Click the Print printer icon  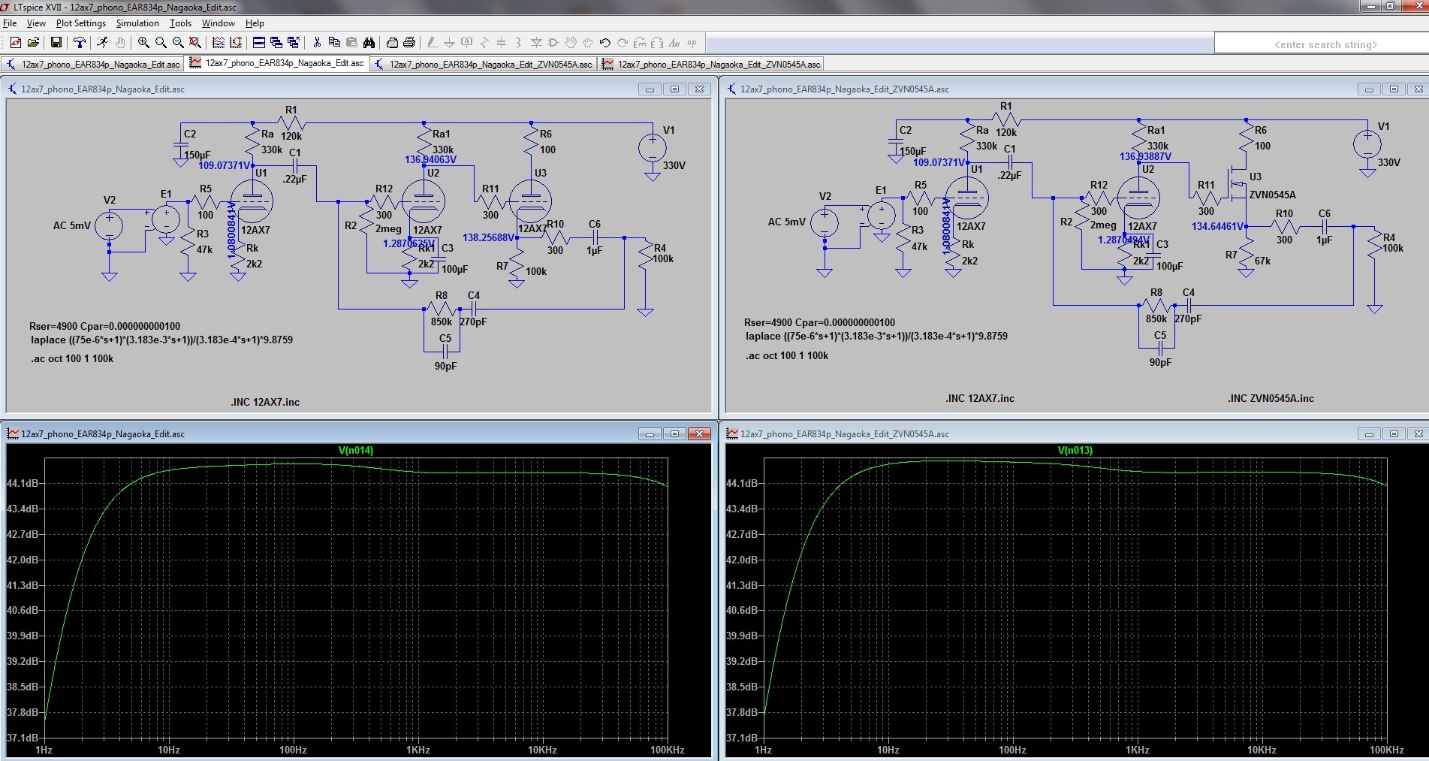tap(409, 43)
